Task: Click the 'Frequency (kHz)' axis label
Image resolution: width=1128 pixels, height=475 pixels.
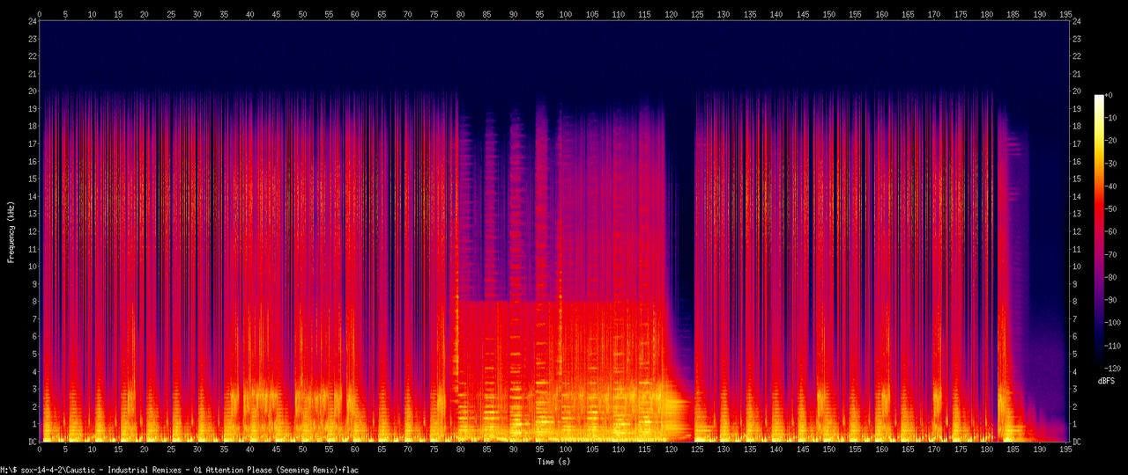Action: click(x=11, y=232)
